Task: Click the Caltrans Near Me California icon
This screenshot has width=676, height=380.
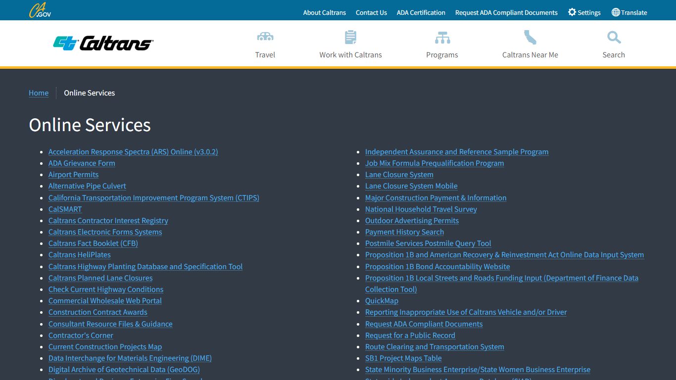Action: pyautogui.click(x=530, y=37)
